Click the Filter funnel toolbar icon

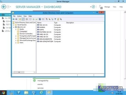click(x=55, y=19)
